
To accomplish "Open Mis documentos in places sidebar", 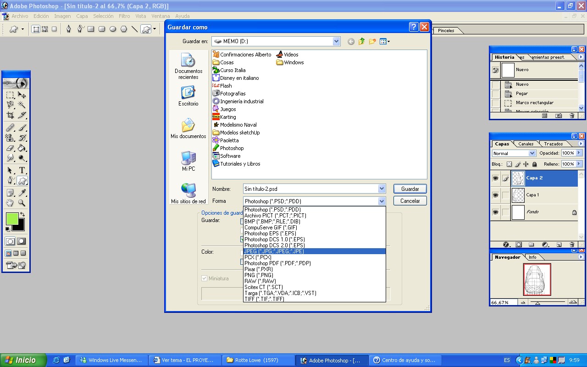I will click(188, 128).
